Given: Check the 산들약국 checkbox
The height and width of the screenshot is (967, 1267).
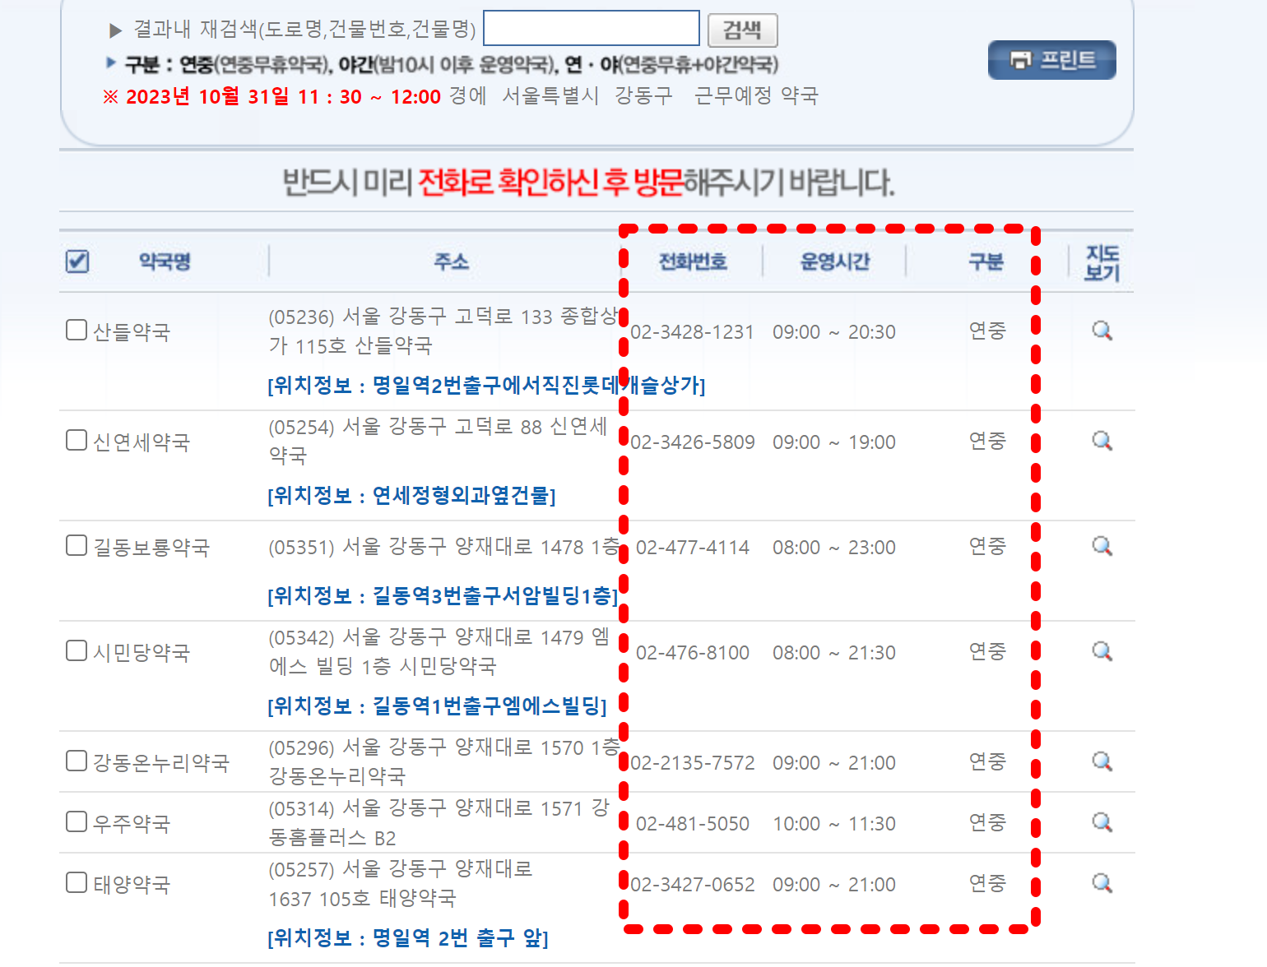Looking at the screenshot, I should (x=77, y=330).
